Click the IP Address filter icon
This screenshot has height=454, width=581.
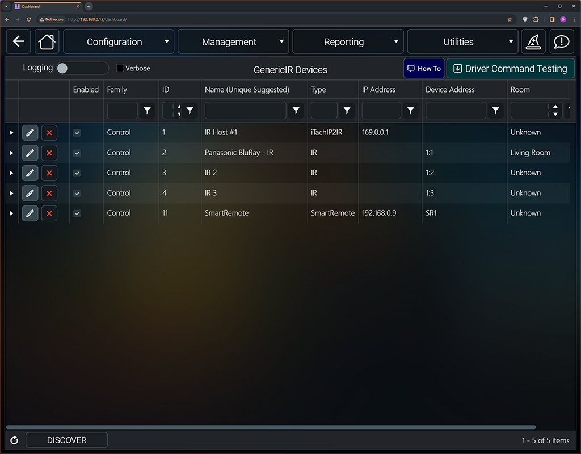[411, 111]
